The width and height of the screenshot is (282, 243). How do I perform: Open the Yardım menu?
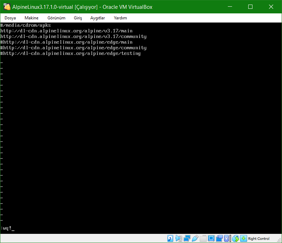click(x=120, y=18)
